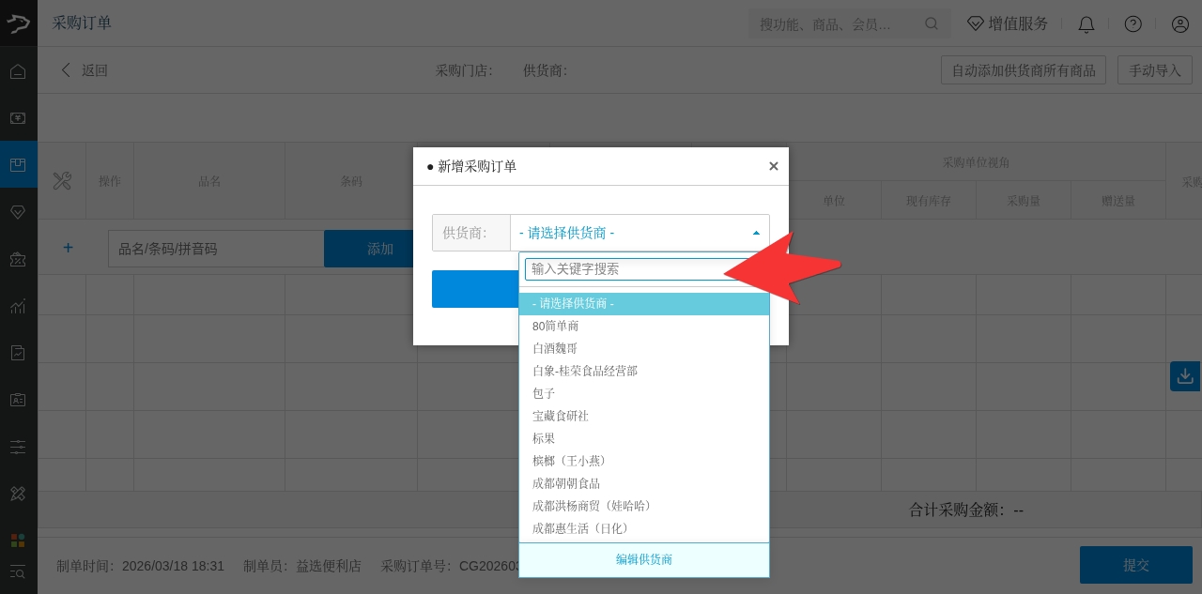Select the 槟榔（王小燕）supplier option
The height and width of the screenshot is (594, 1202).
click(x=570, y=461)
